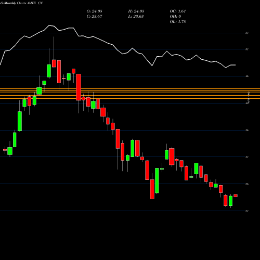The width and height of the screenshot is (260, 260).
Task: Click the 54 price axis label
Action: point(247,33)
